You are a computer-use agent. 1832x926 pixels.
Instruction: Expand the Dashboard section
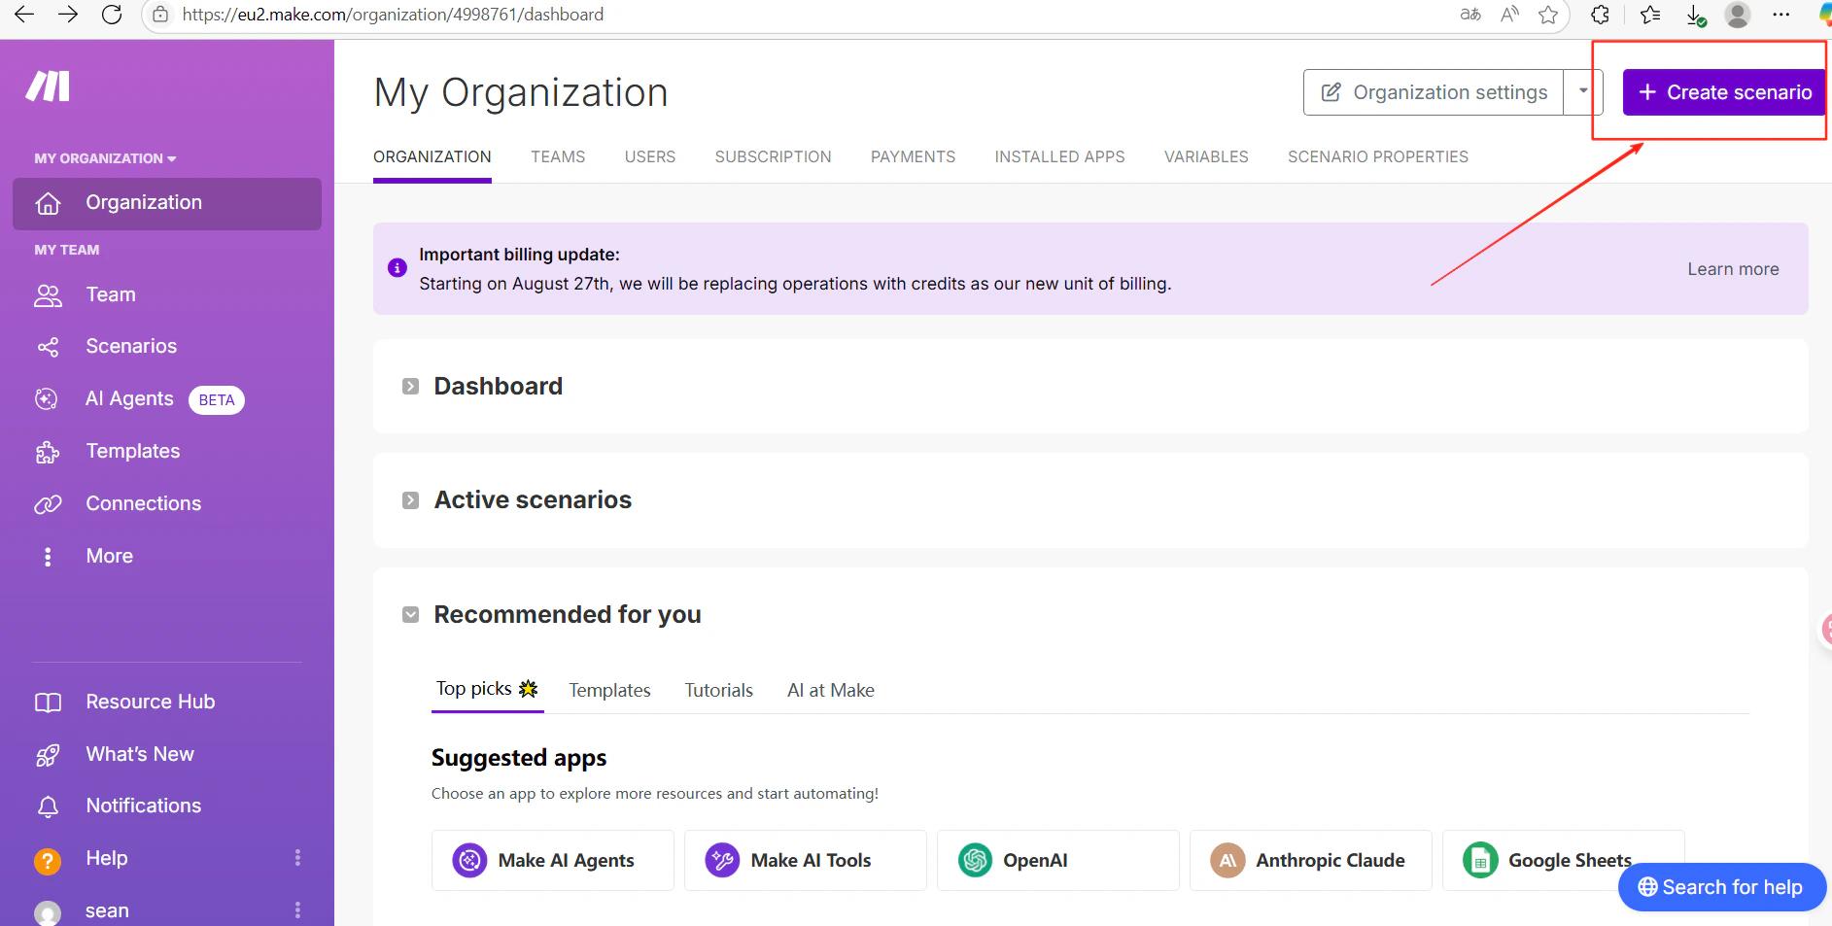(410, 387)
